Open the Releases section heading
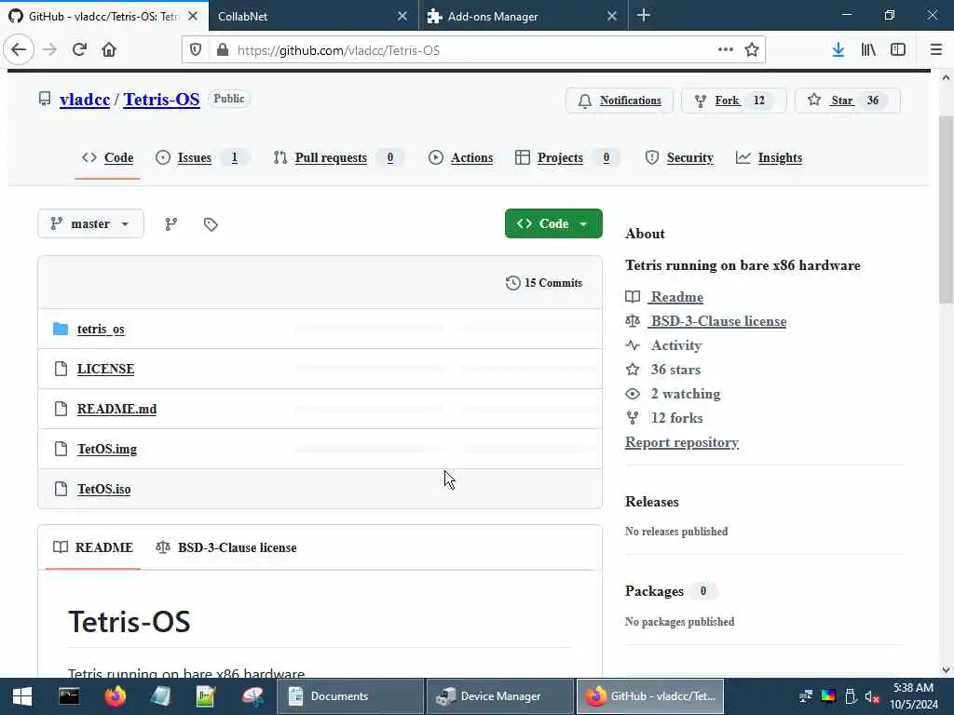Viewport: 954px width, 715px height. click(x=651, y=502)
